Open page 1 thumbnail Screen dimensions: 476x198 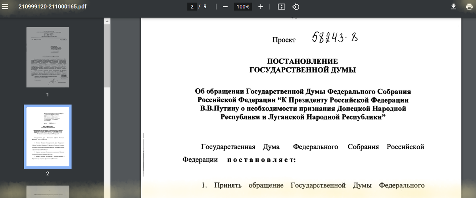tap(48, 57)
